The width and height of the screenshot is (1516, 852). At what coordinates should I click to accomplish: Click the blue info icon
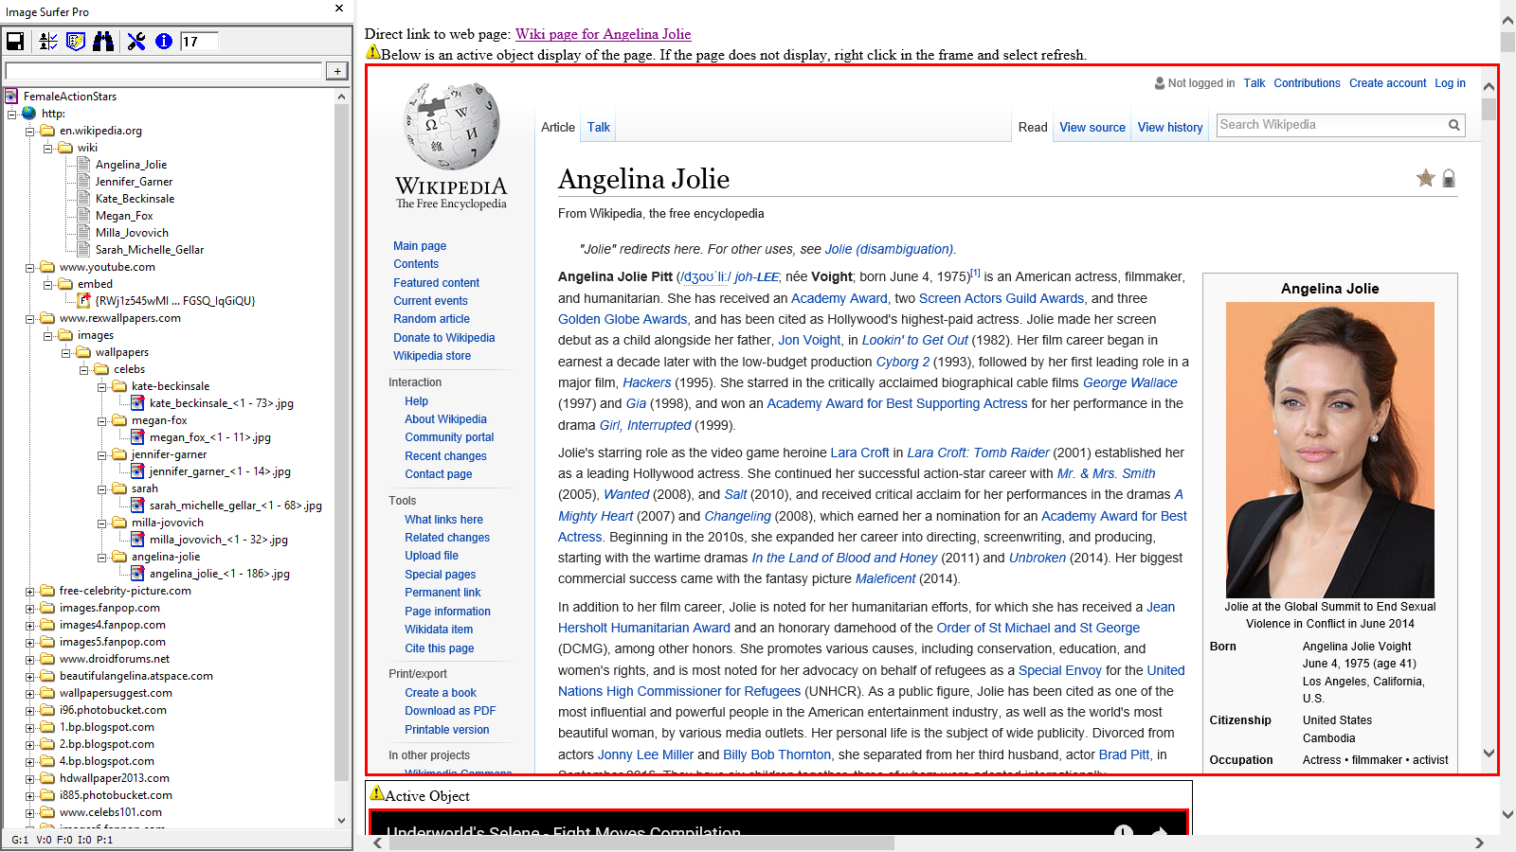pos(164,41)
